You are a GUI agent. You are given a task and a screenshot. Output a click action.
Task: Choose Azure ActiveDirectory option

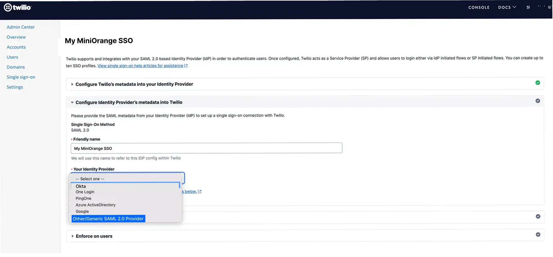pos(95,205)
